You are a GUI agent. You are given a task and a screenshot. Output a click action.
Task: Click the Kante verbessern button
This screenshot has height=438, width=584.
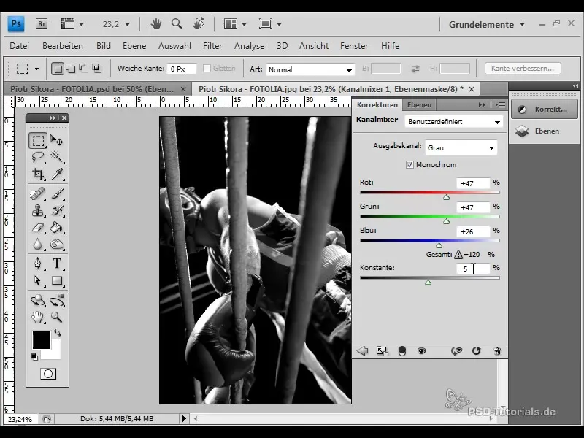tap(522, 69)
